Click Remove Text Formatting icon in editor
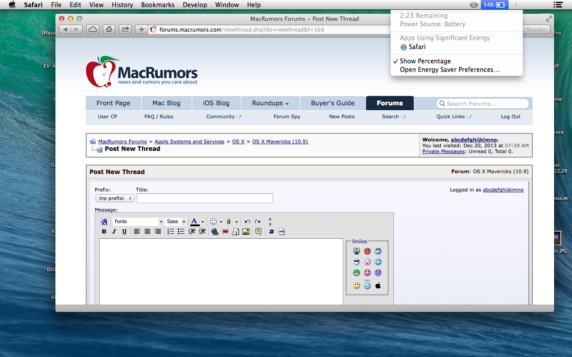Viewport: 572px width, 357px height. click(x=104, y=221)
